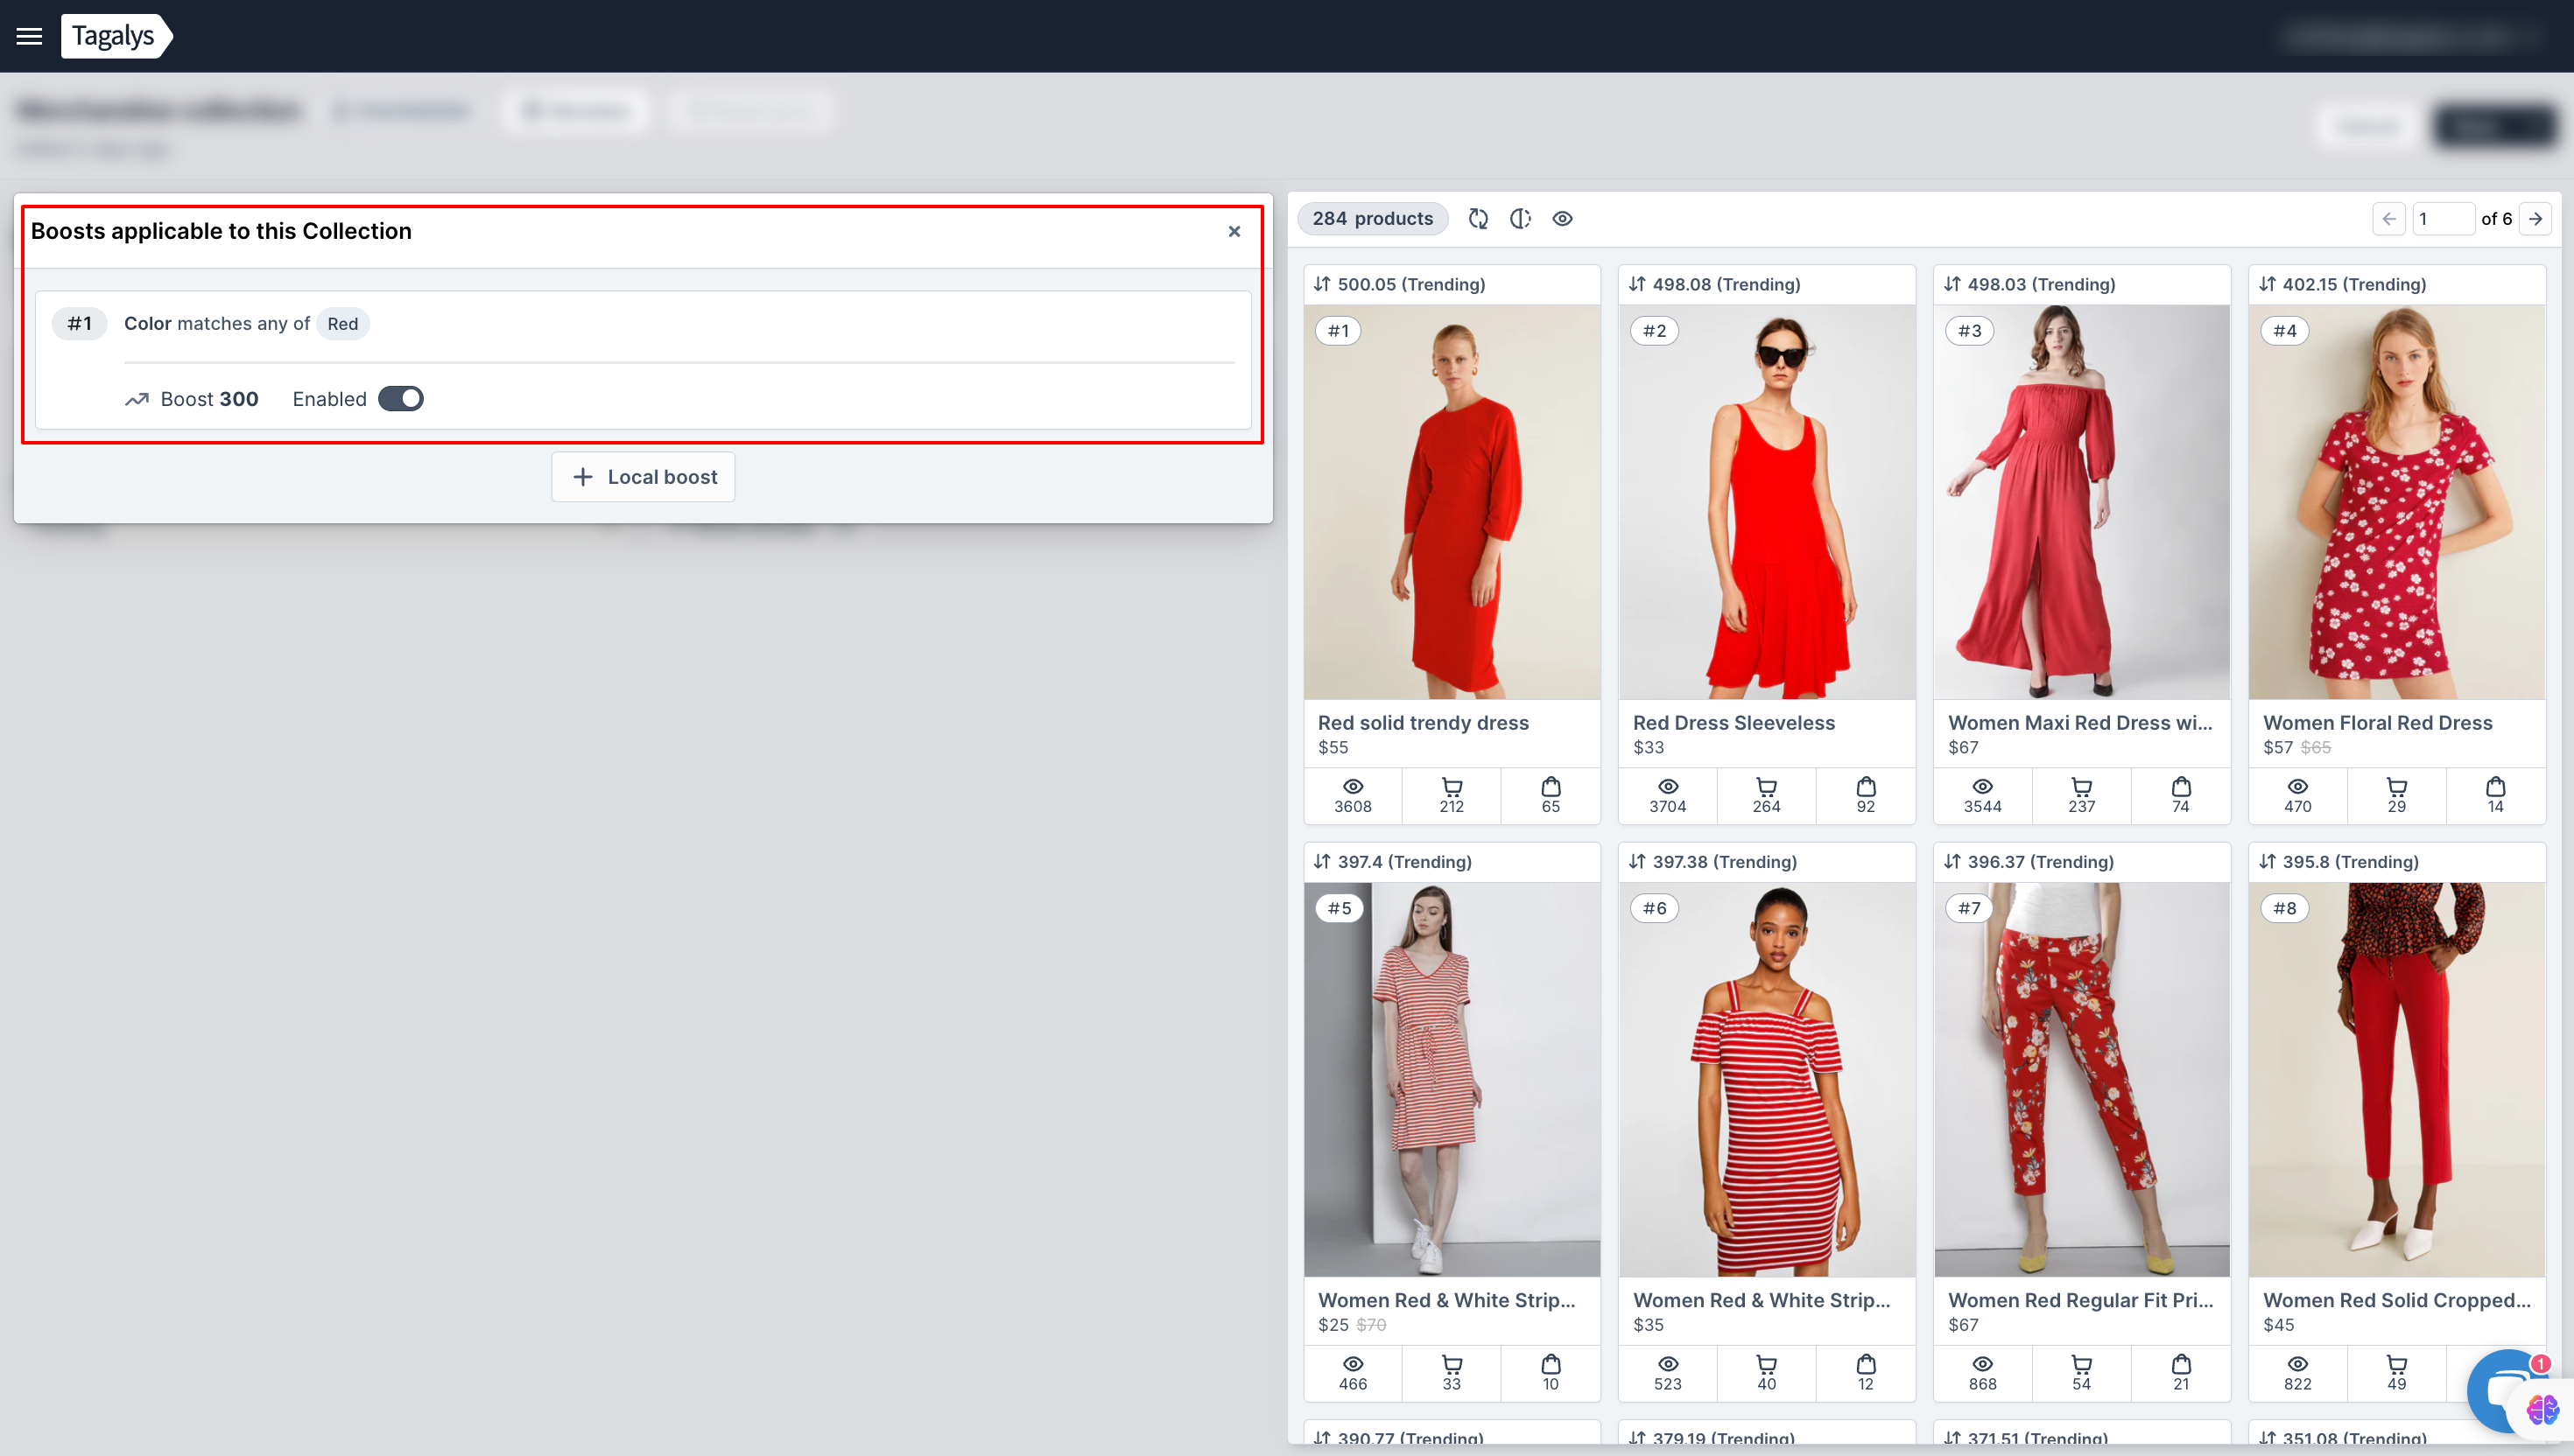Click the refresh/sync products icon
The width and height of the screenshot is (2574, 1456).
(1478, 219)
